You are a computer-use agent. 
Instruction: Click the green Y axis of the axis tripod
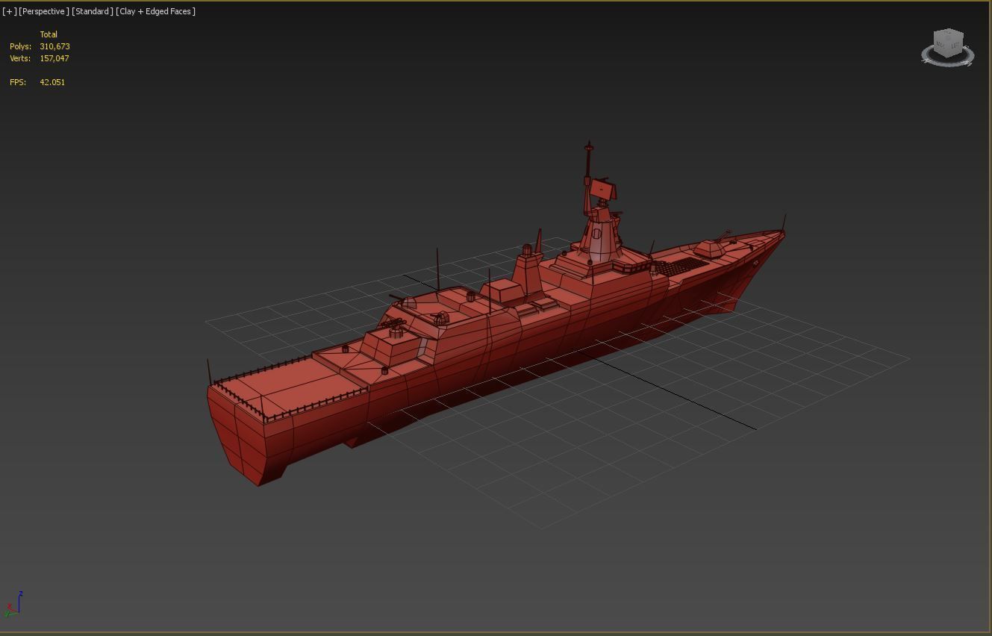tap(7, 614)
